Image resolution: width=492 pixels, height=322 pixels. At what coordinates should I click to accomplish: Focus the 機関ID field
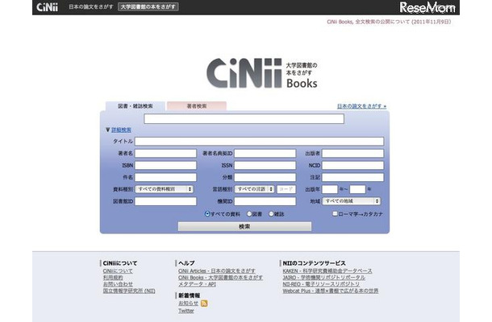point(265,201)
